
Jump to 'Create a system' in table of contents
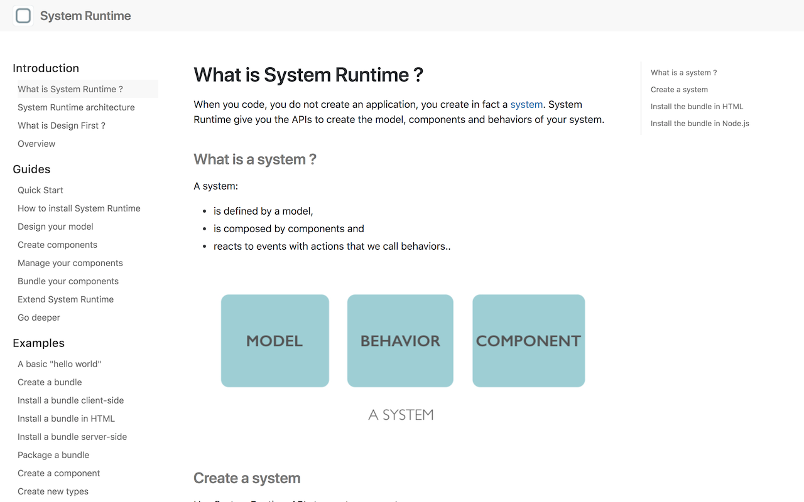(x=679, y=90)
